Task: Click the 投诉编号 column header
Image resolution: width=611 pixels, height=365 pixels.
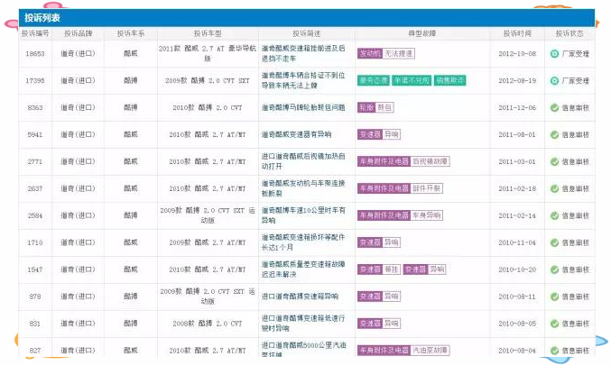Action: [x=35, y=33]
